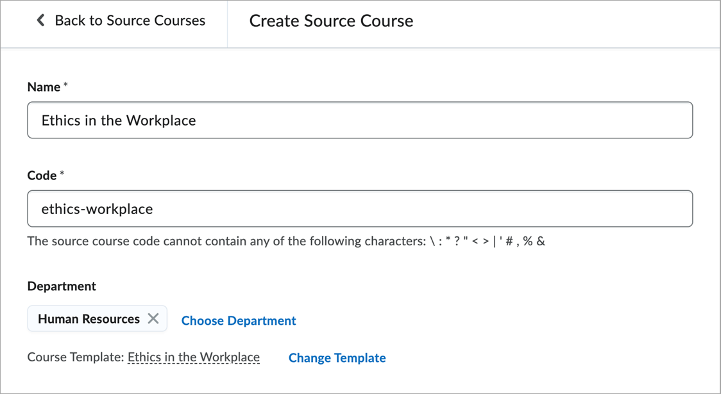Select the Human Resources department tag
Viewport: 721px width, 394px height.
point(89,319)
